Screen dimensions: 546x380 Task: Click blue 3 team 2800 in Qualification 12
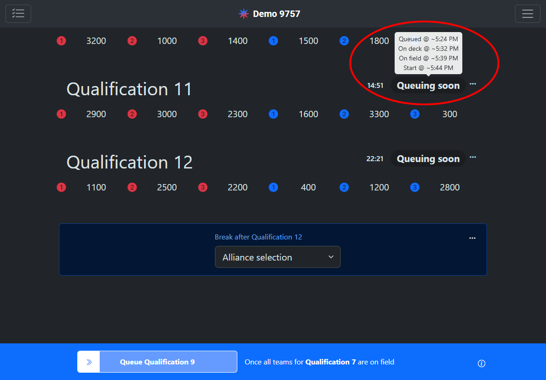[x=450, y=187]
